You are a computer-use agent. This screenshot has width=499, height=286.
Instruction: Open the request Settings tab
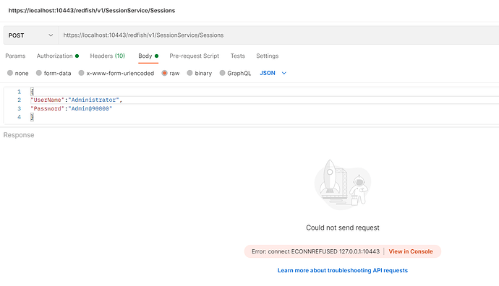coord(268,56)
